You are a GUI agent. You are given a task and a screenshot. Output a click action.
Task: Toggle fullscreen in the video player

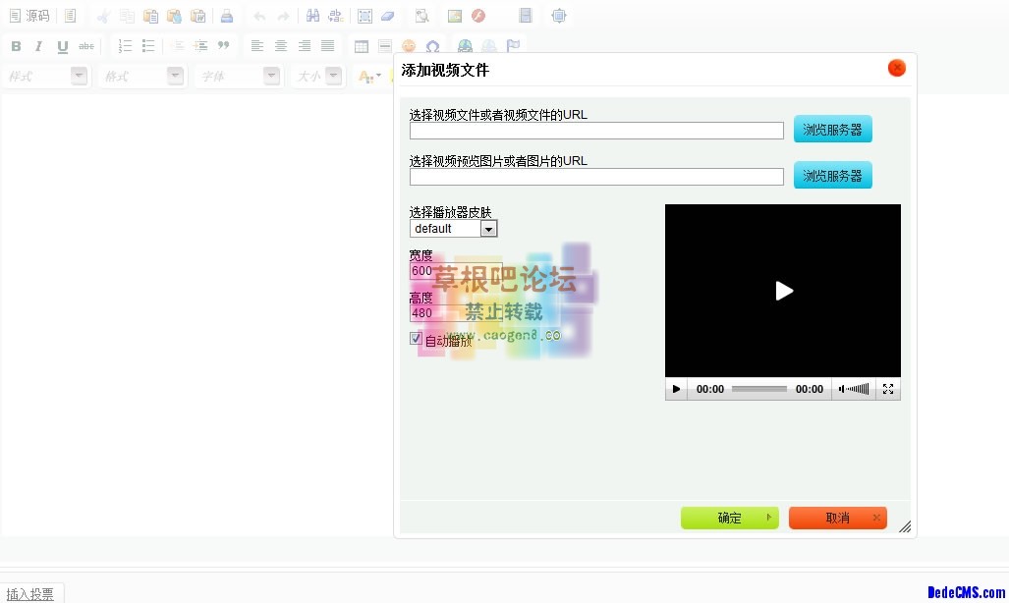[888, 390]
